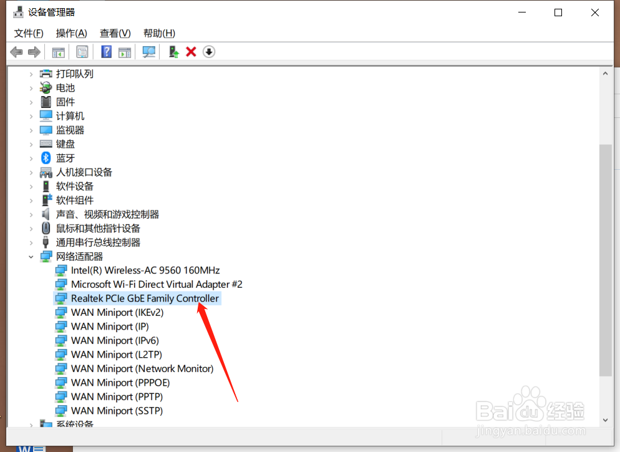Click the Update driver green arrow icon
This screenshot has width=620, height=452.
pos(173,52)
